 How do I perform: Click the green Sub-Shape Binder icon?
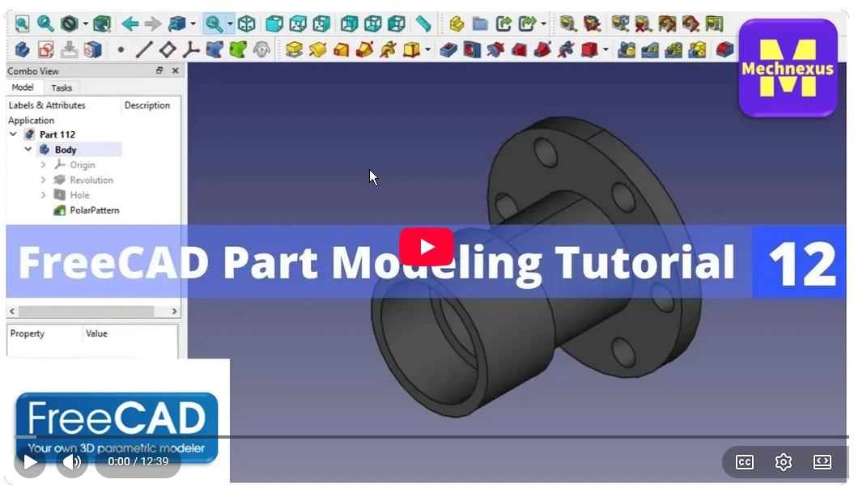(x=238, y=50)
